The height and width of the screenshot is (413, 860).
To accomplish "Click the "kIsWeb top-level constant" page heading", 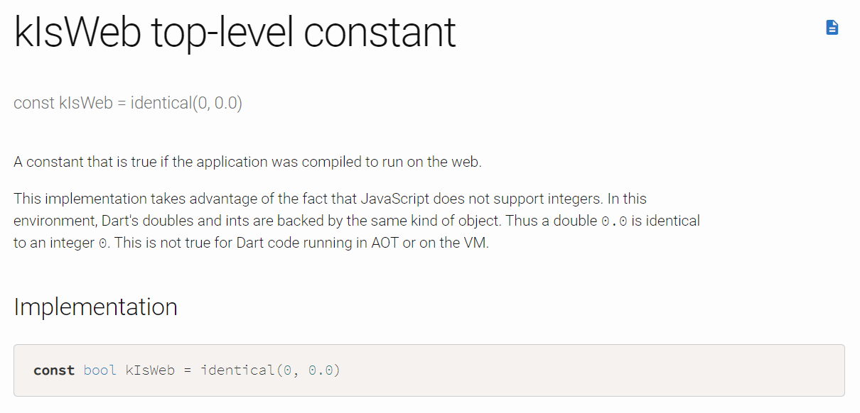I will click(235, 32).
